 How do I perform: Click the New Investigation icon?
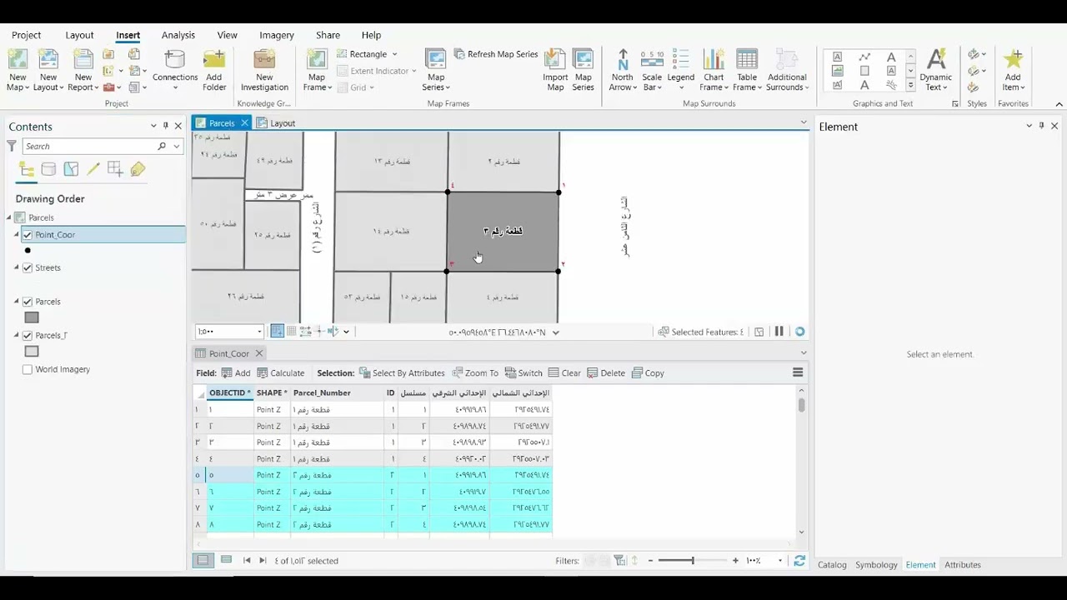[x=264, y=60]
